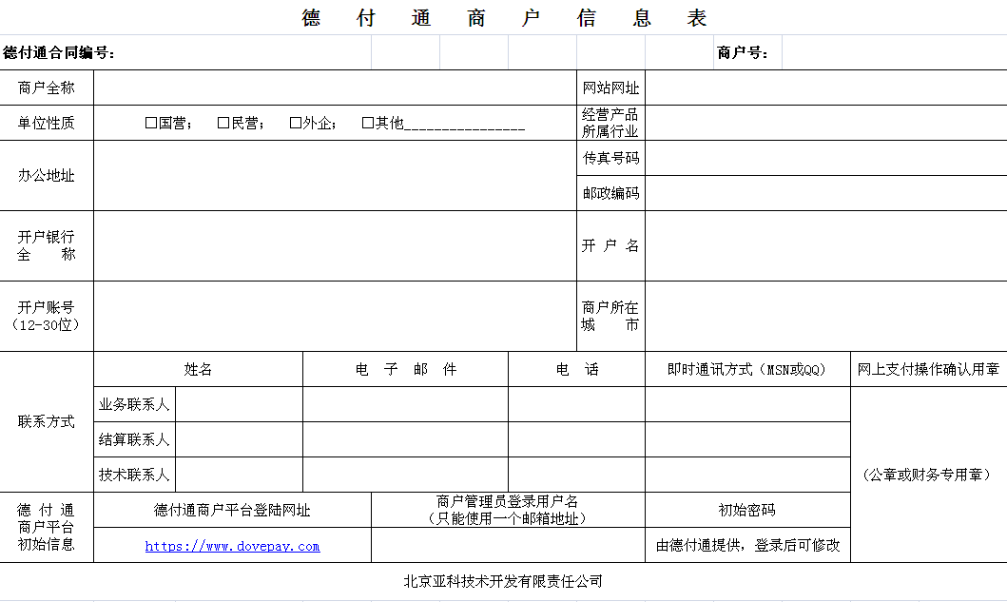This screenshot has width=1007, height=602.
Task: Click the empty field beside 商户全称
Action: (x=335, y=87)
